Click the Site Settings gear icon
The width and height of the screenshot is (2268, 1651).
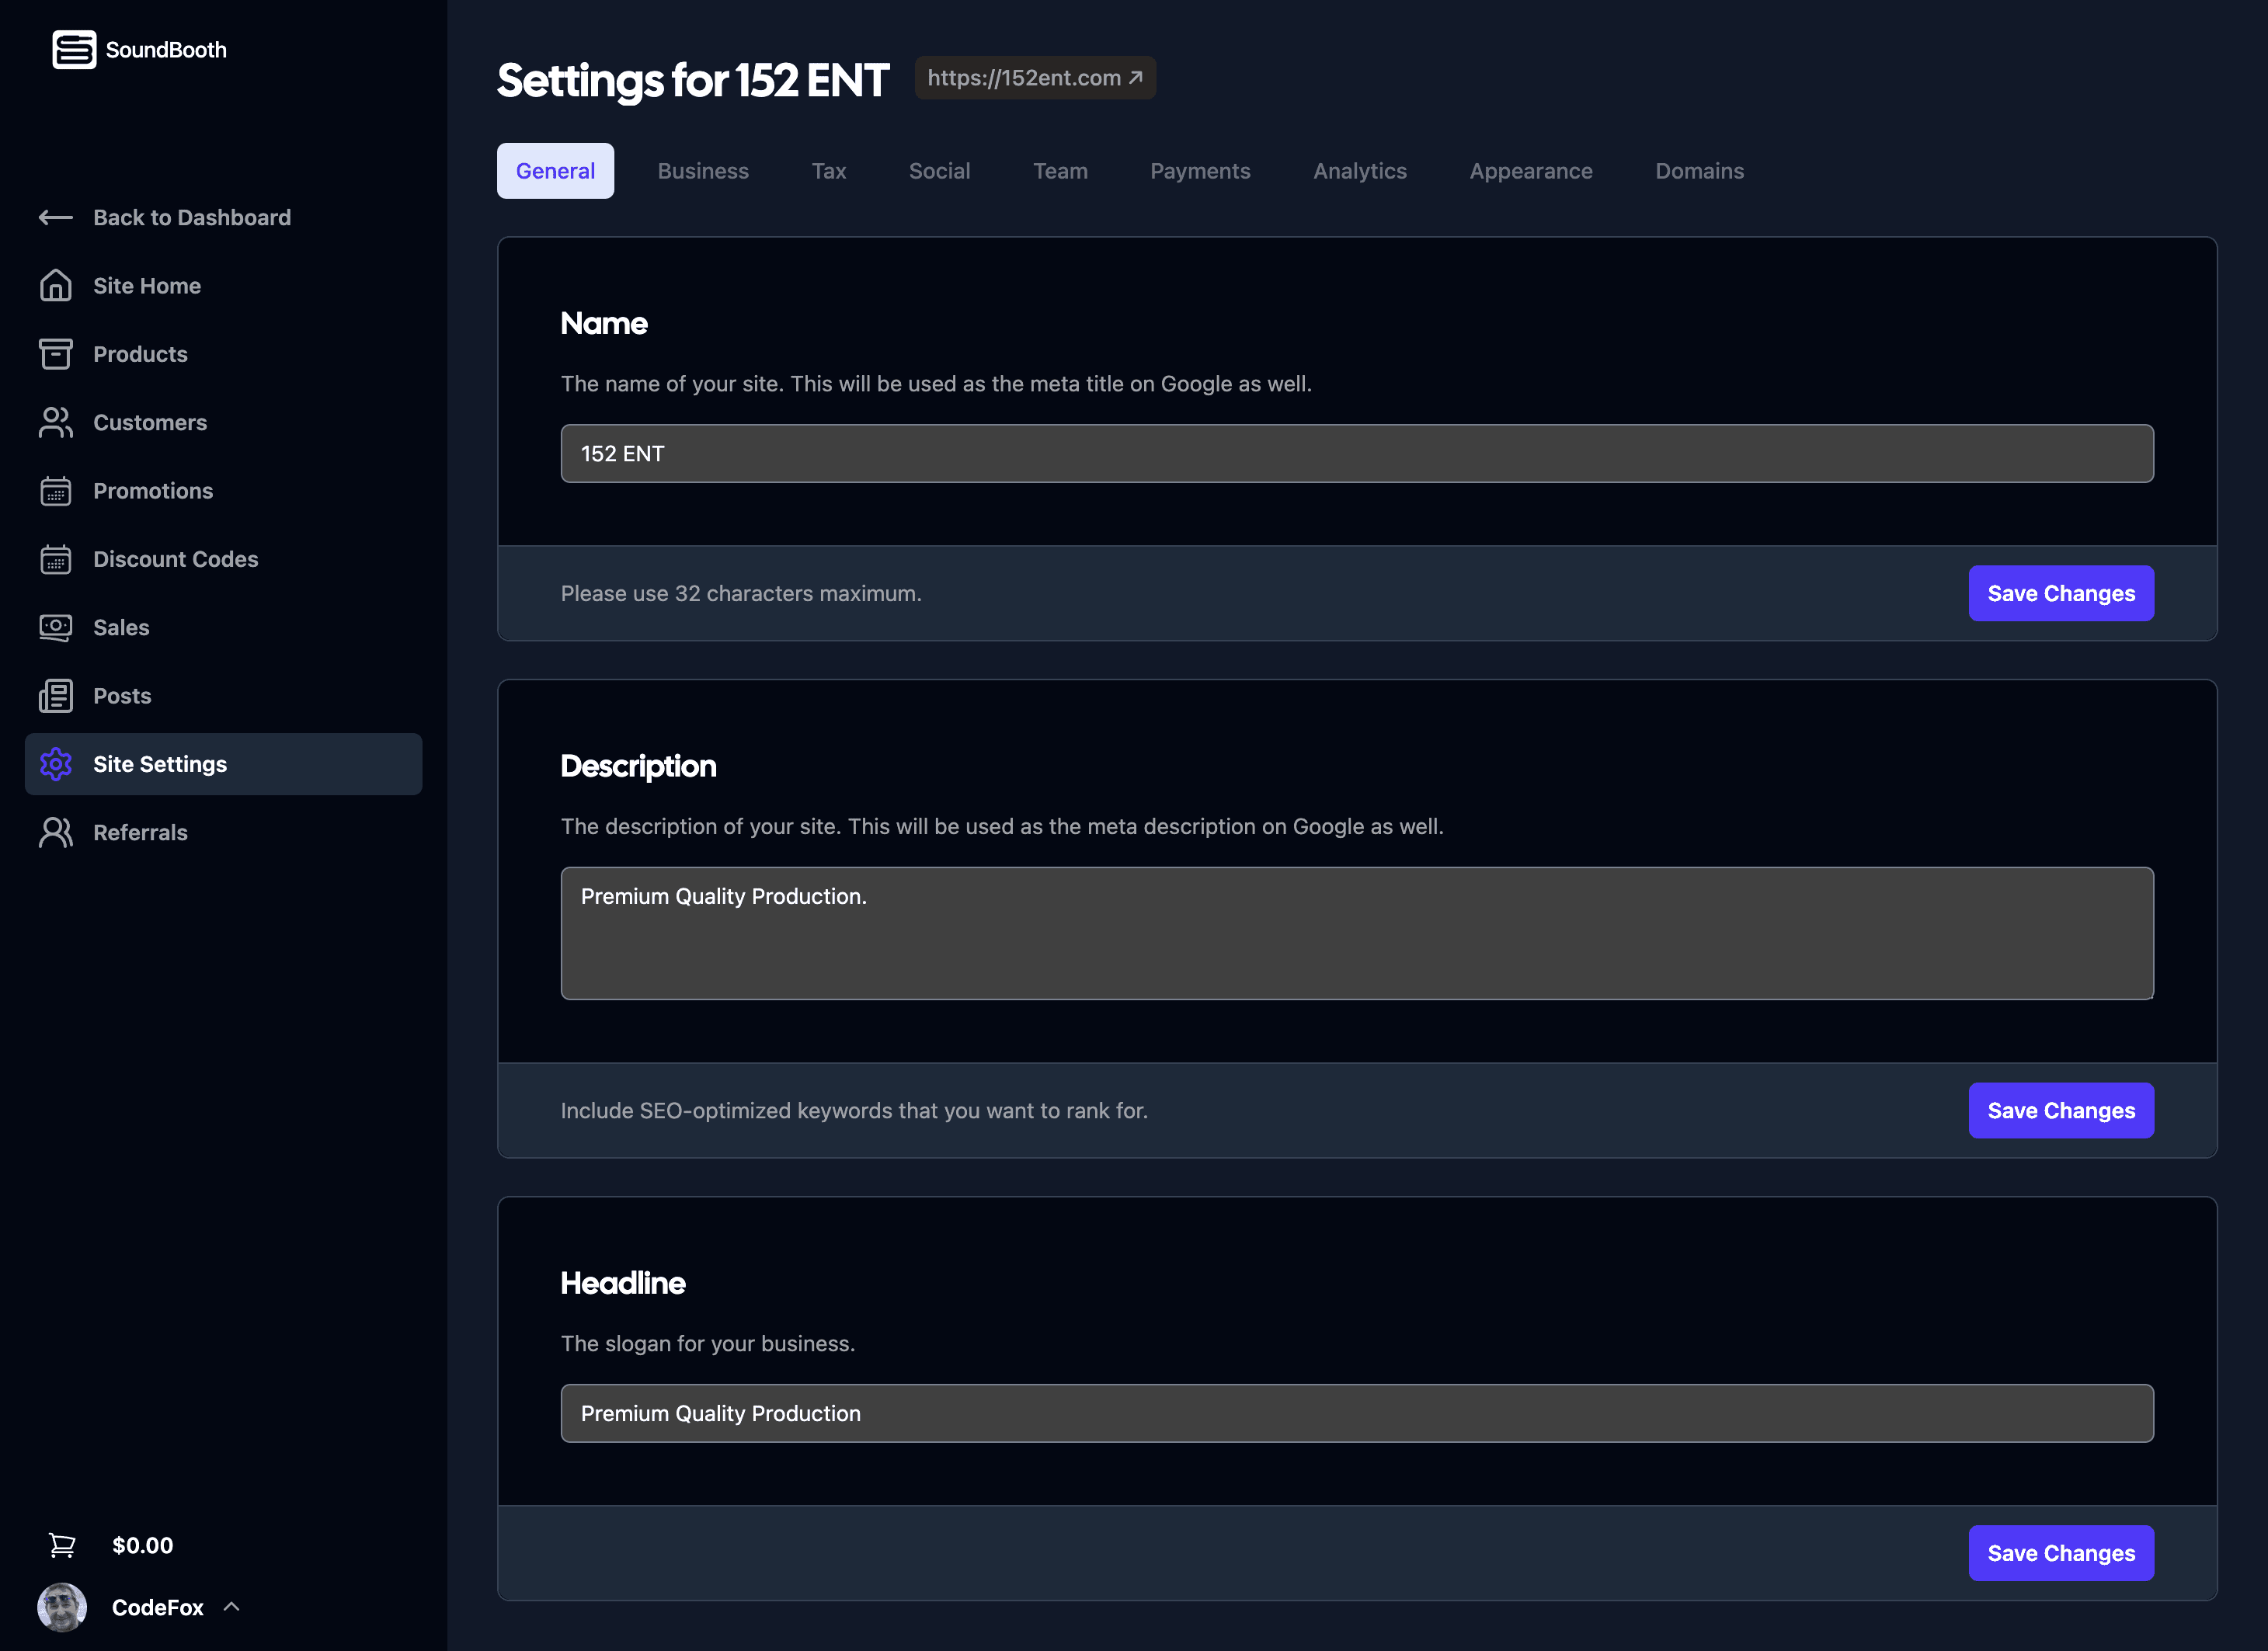[x=56, y=763]
